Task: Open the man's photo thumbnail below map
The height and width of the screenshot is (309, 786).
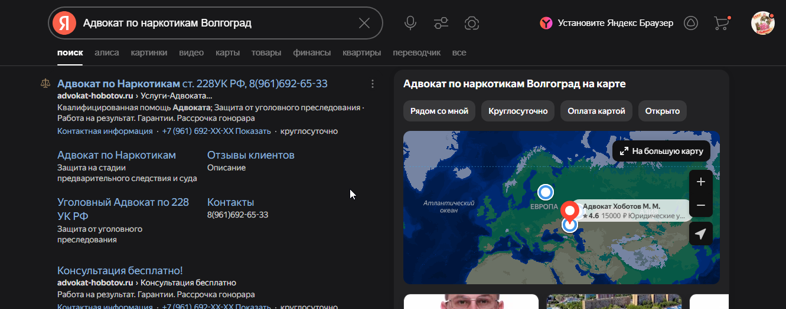Action: point(471,301)
